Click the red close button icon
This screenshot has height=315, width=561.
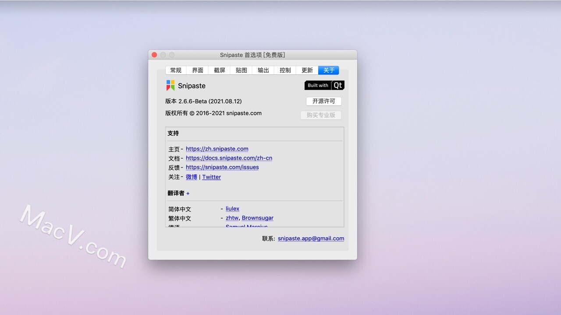(154, 54)
